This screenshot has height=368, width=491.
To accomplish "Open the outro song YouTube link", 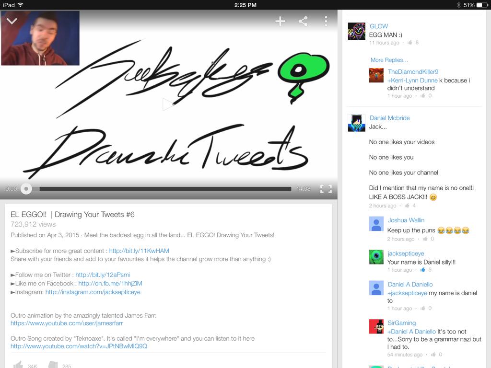I will (x=79, y=346).
